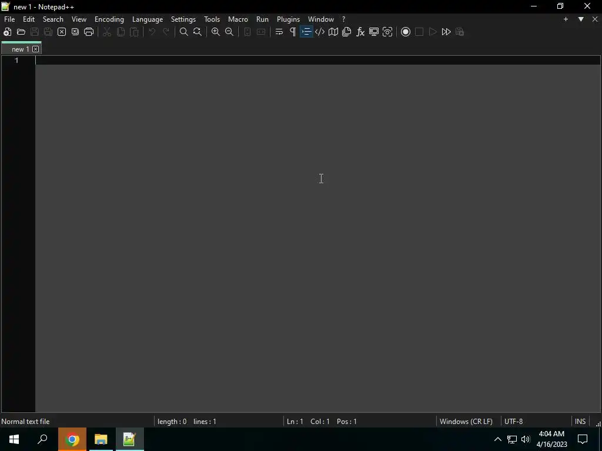Open Google Chrome from the taskbar
The height and width of the screenshot is (451, 602).
(72, 439)
